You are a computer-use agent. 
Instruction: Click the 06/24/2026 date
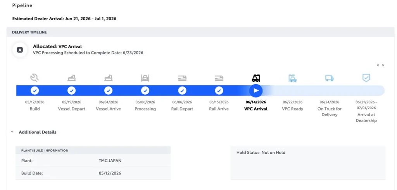[330, 102]
